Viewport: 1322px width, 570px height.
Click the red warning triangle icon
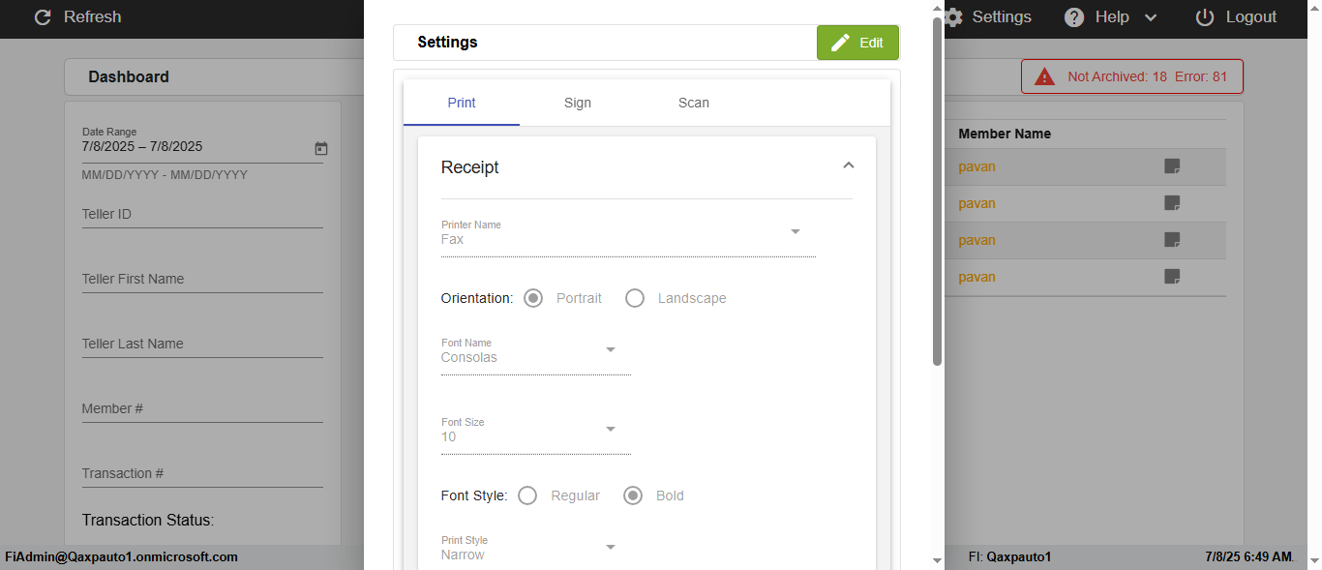1044,76
